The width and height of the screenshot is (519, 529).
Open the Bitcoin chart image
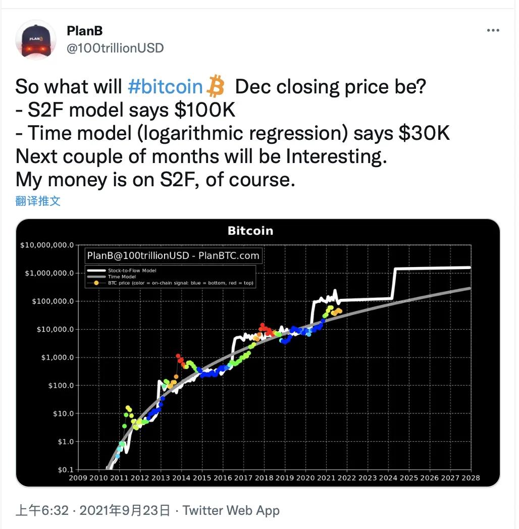click(258, 352)
